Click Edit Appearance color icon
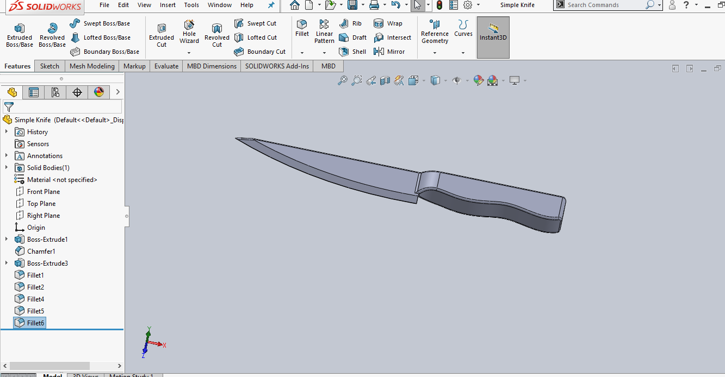725x377 pixels. [478, 80]
